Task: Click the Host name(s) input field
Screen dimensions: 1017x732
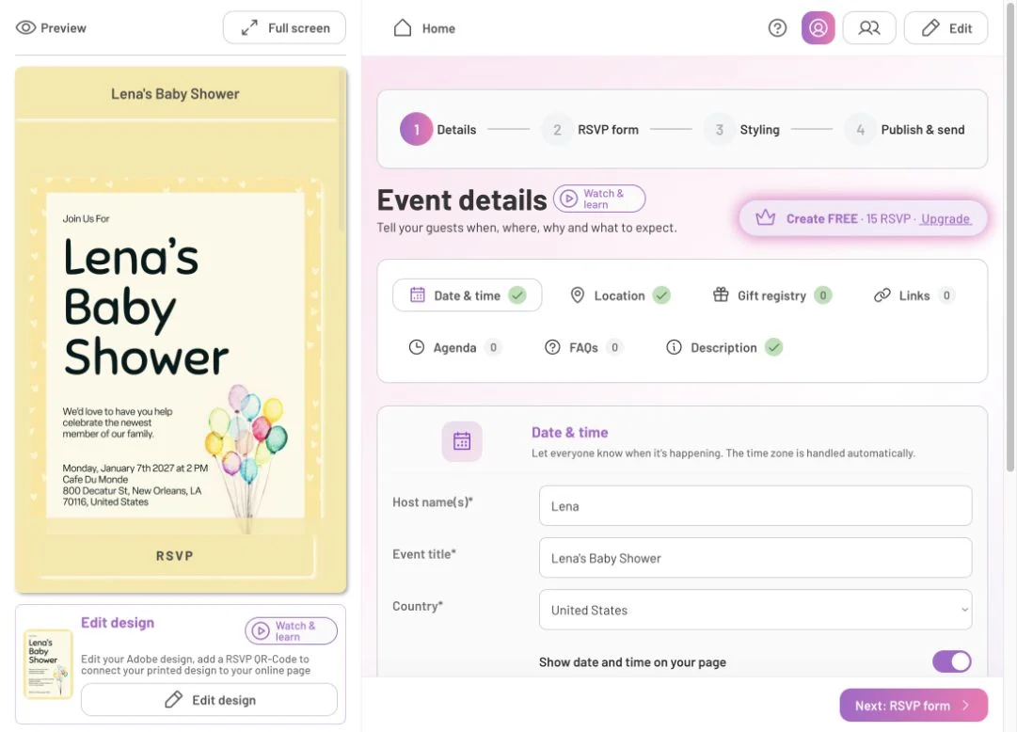Action: point(755,505)
